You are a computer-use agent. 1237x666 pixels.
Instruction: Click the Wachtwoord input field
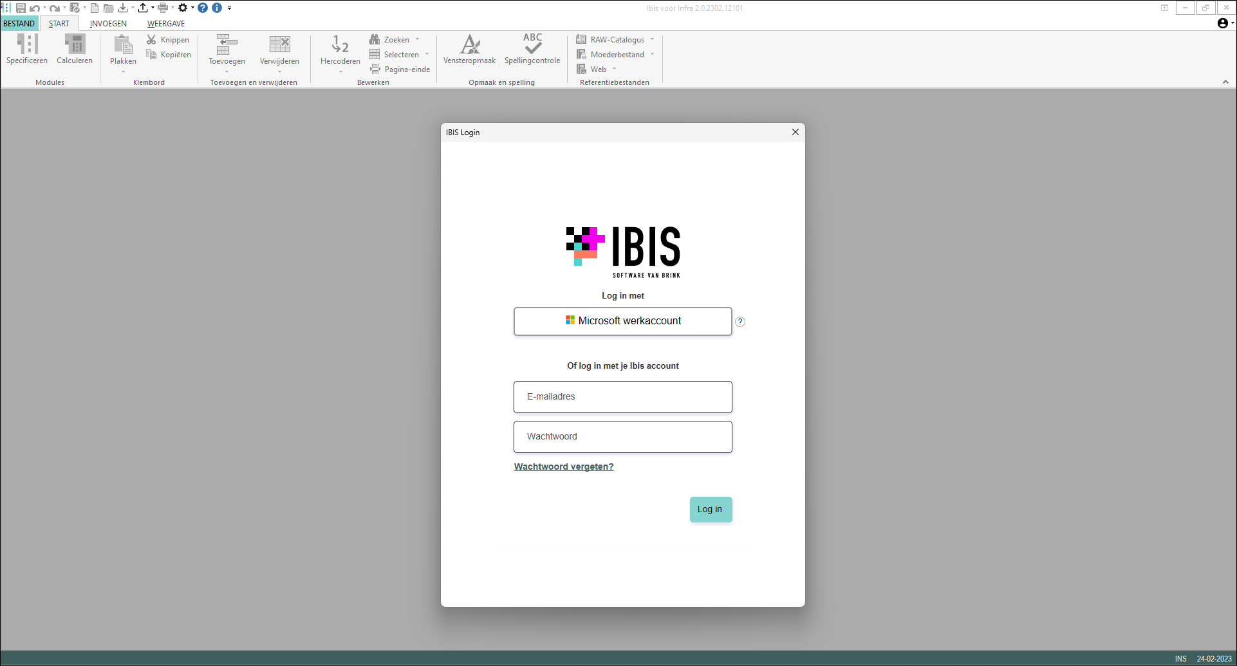tap(622, 437)
